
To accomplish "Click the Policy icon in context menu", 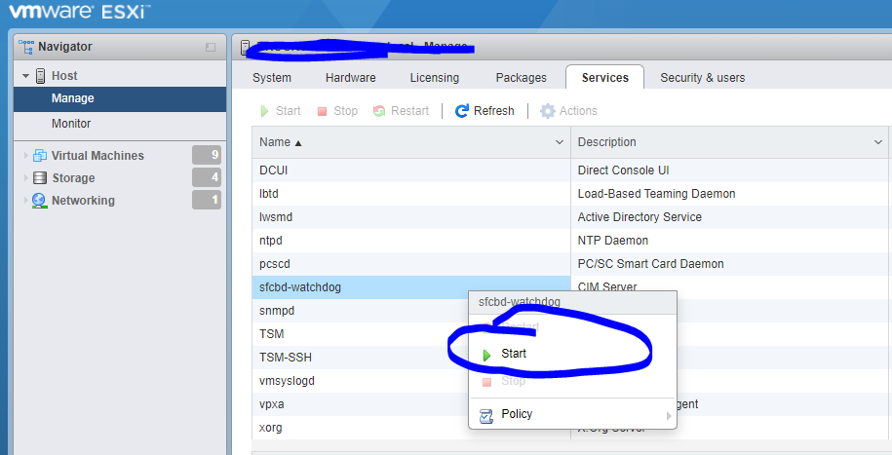I will coord(486,416).
